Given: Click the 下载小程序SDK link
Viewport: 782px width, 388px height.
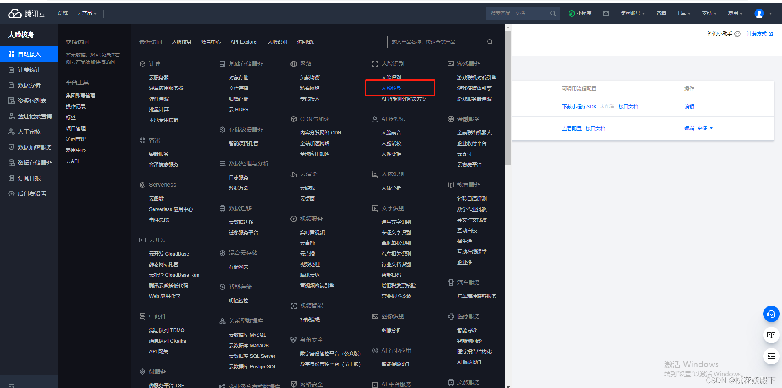Looking at the screenshot, I should coord(579,107).
